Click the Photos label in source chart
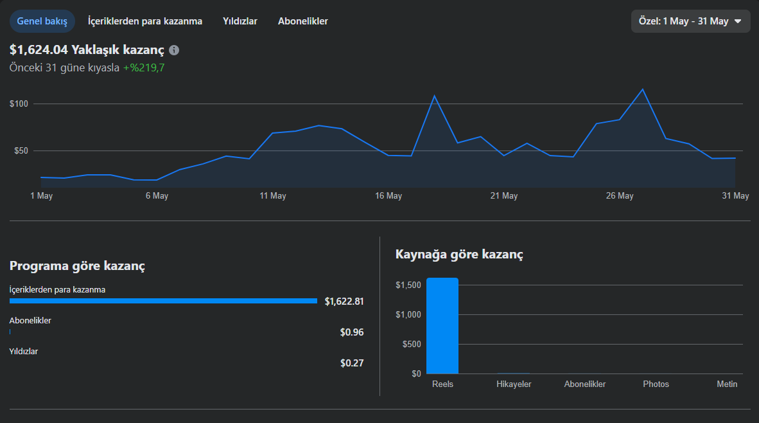This screenshot has width=759, height=423. point(656,384)
